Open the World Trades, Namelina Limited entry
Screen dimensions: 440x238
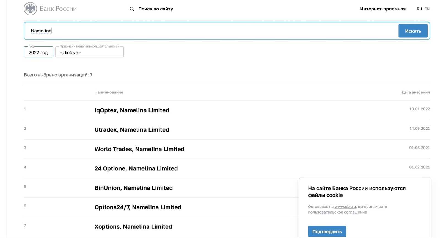[139, 149]
